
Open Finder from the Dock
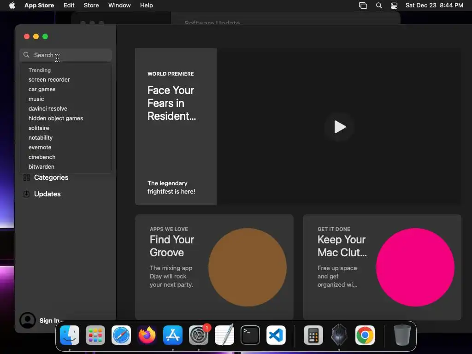coord(70,335)
